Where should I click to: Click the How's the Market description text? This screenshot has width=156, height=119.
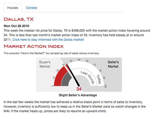52,53
